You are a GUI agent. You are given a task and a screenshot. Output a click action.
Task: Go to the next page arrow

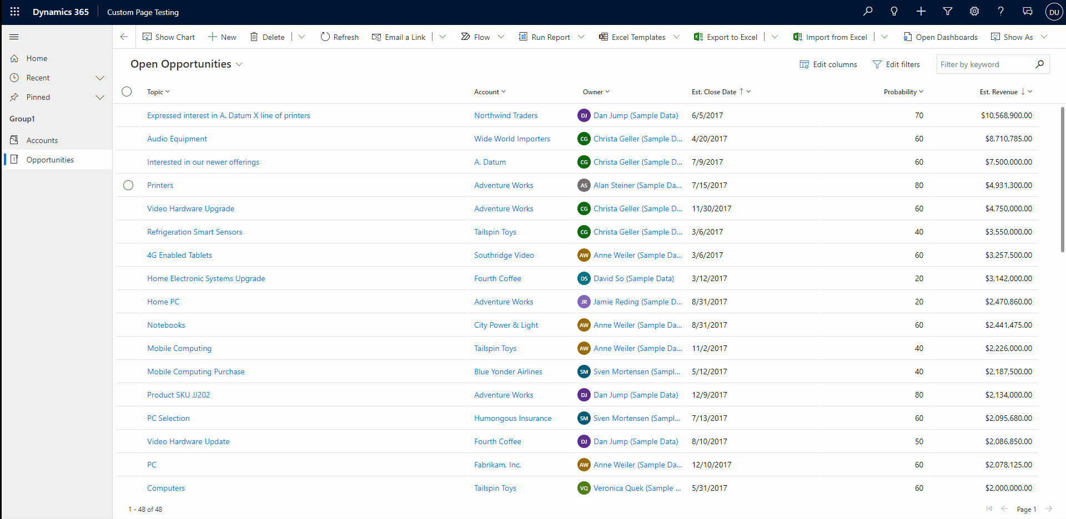pos(1049,509)
